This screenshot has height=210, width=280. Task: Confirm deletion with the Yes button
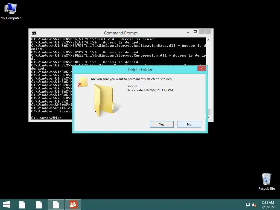(162, 124)
